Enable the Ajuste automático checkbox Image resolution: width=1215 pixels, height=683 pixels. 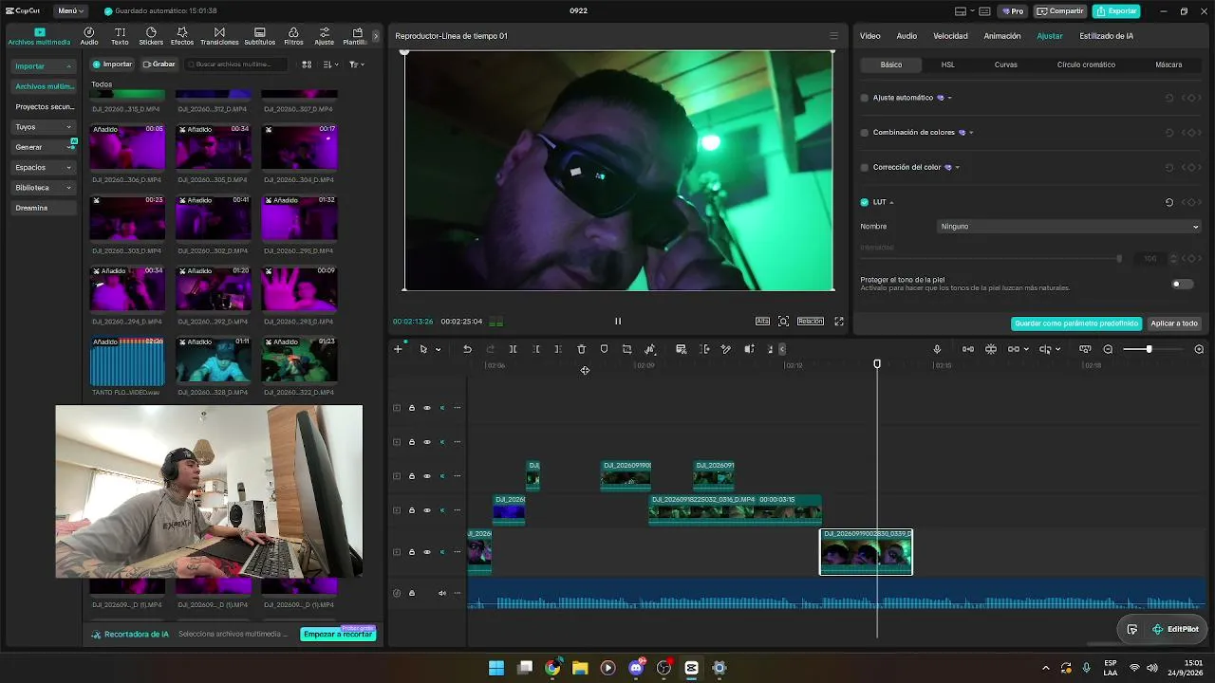click(x=865, y=98)
